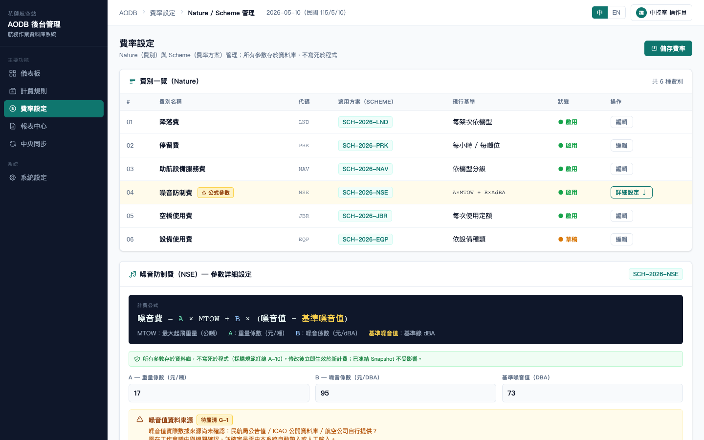Image resolution: width=704 pixels, height=440 pixels.
Task: Click the 基準噪音值 term in formula
Action: 323,318
